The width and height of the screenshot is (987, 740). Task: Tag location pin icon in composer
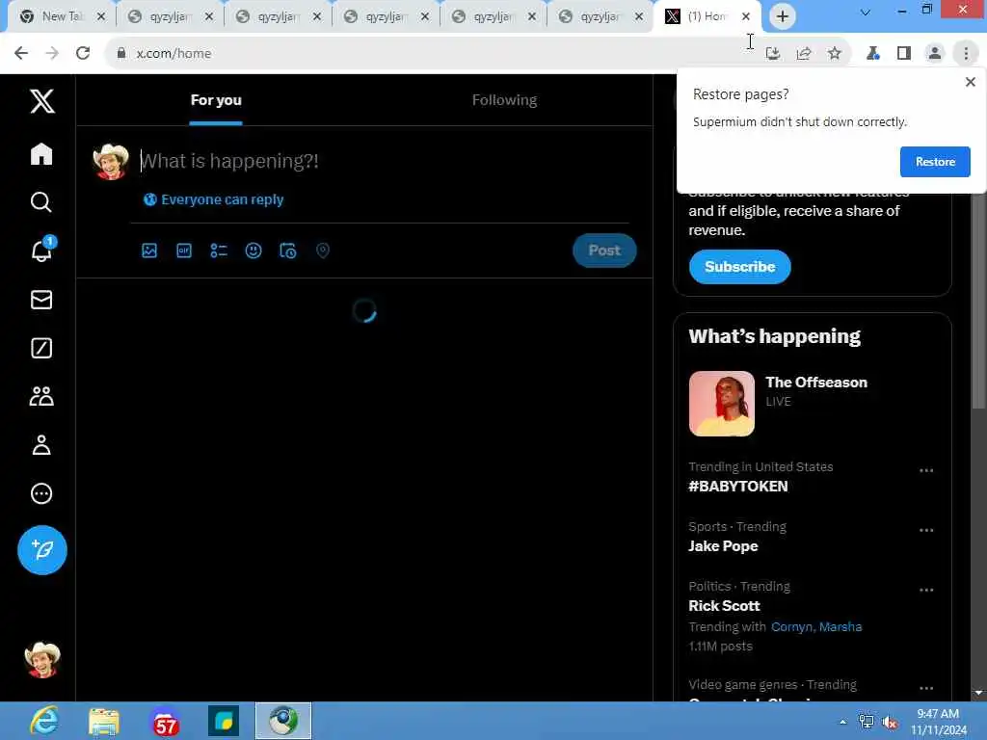pos(322,251)
